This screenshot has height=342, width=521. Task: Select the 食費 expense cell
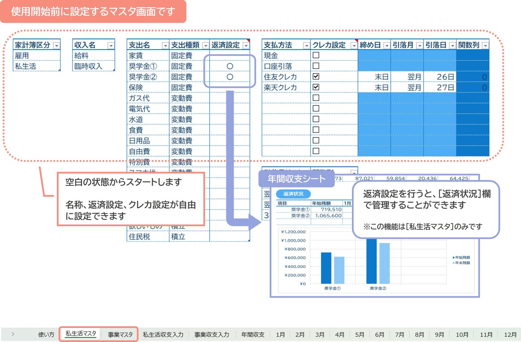coord(148,130)
